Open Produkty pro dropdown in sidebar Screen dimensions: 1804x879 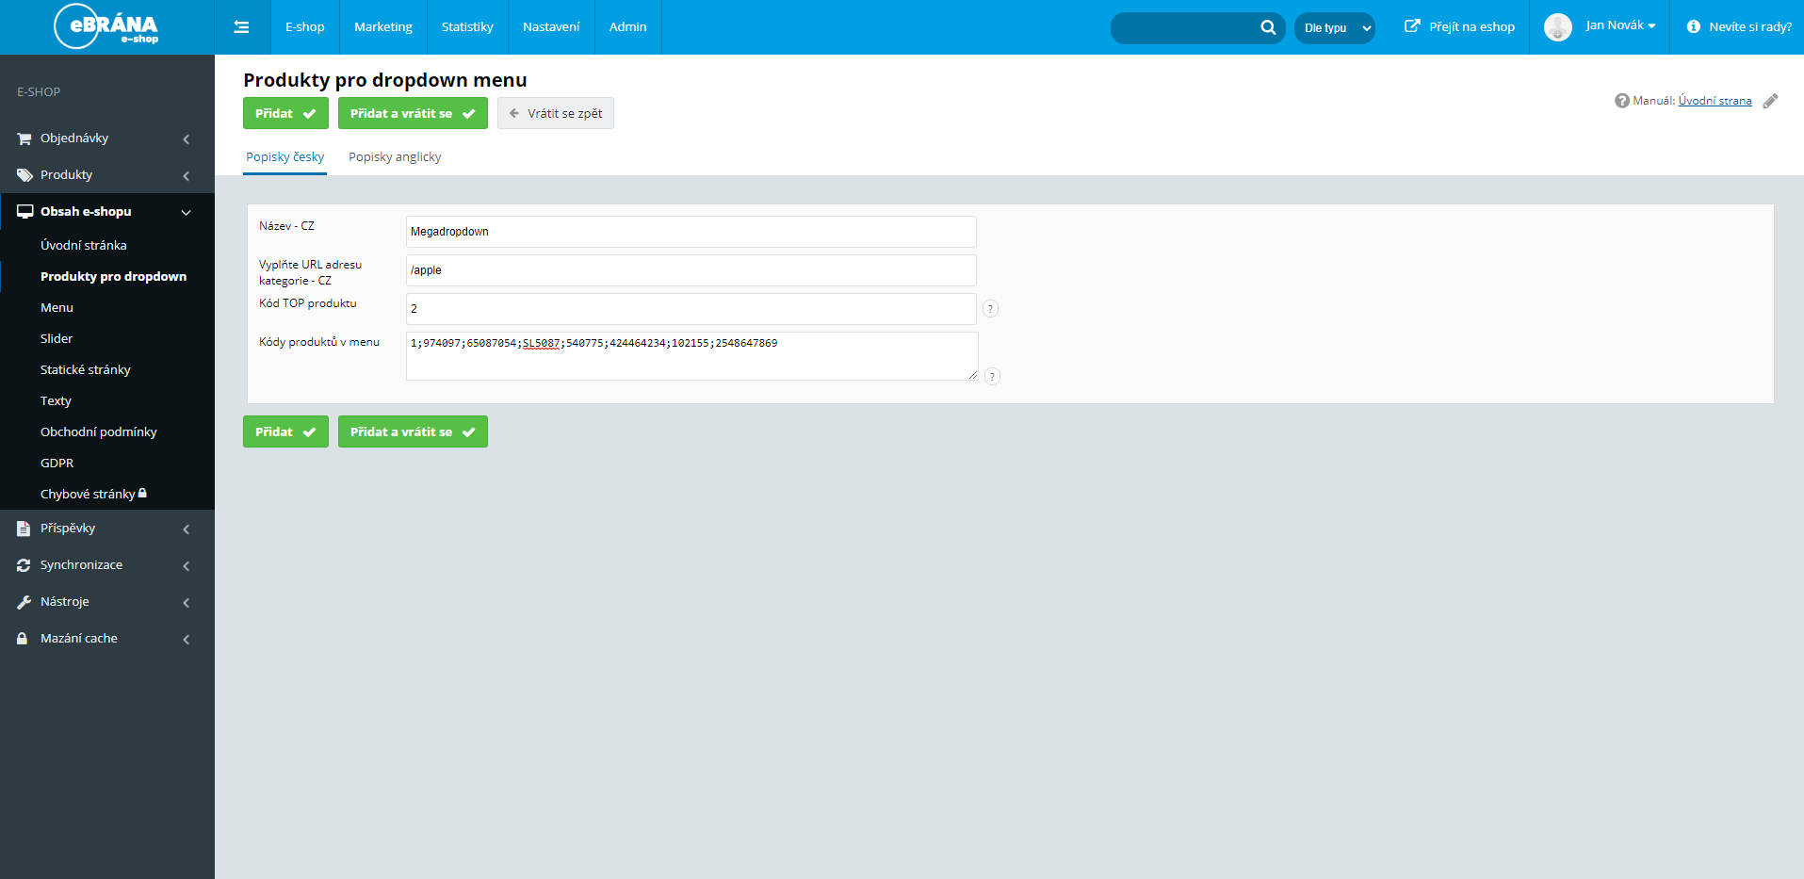[x=113, y=276]
